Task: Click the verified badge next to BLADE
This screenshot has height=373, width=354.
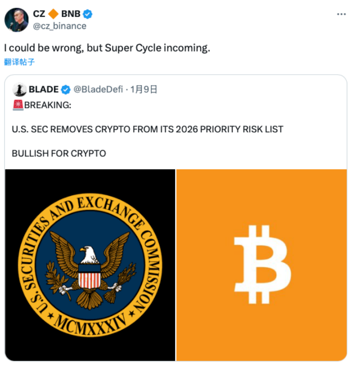Action: pos(66,89)
